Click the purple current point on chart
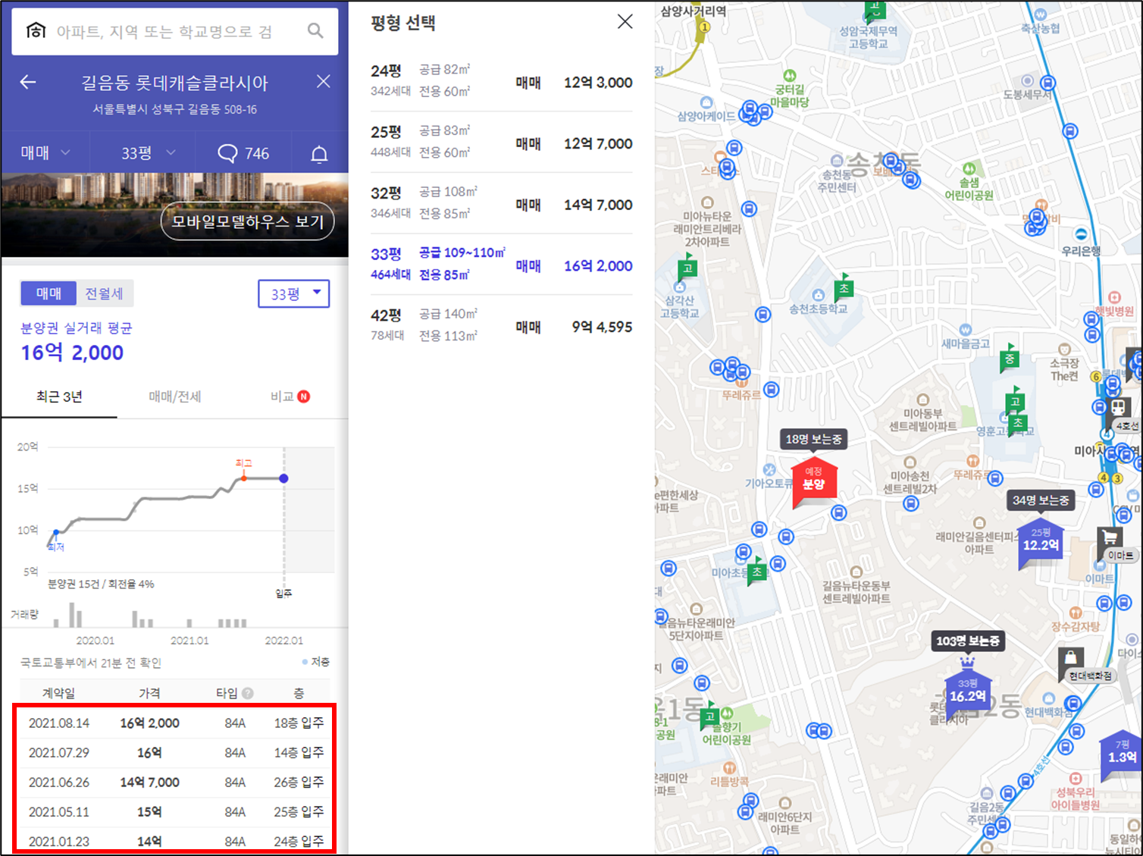Image resolution: width=1143 pixels, height=856 pixels. (x=283, y=478)
